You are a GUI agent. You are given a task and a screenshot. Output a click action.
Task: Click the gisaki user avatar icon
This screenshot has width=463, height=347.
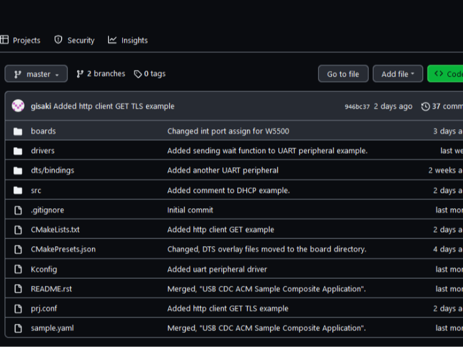(x=18, y=106)
